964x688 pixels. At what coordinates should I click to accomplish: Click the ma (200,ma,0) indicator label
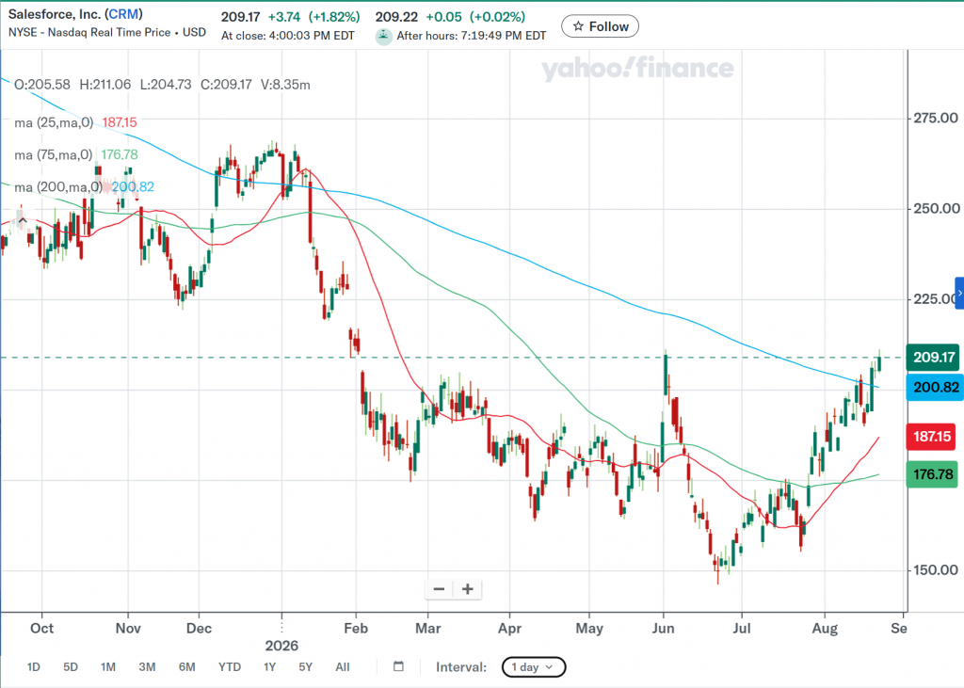pyautogui.click(x=58, y=187)
